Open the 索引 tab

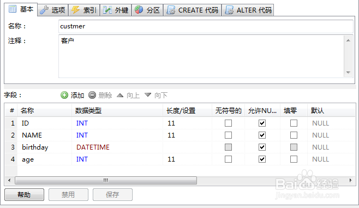84,10
